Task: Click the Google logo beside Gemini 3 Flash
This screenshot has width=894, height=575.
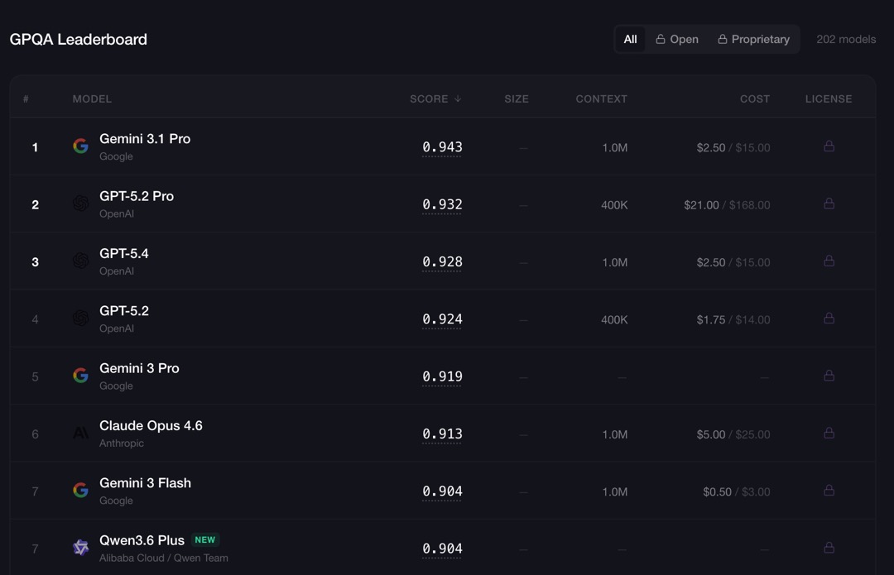Action: click(x=80, y=491)
